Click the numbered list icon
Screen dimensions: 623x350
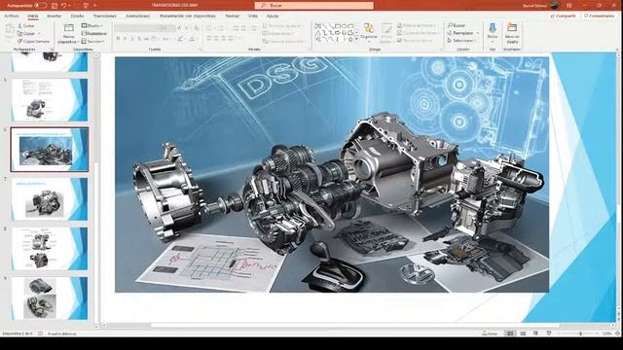pyautogui.click(x=222, y=28)
